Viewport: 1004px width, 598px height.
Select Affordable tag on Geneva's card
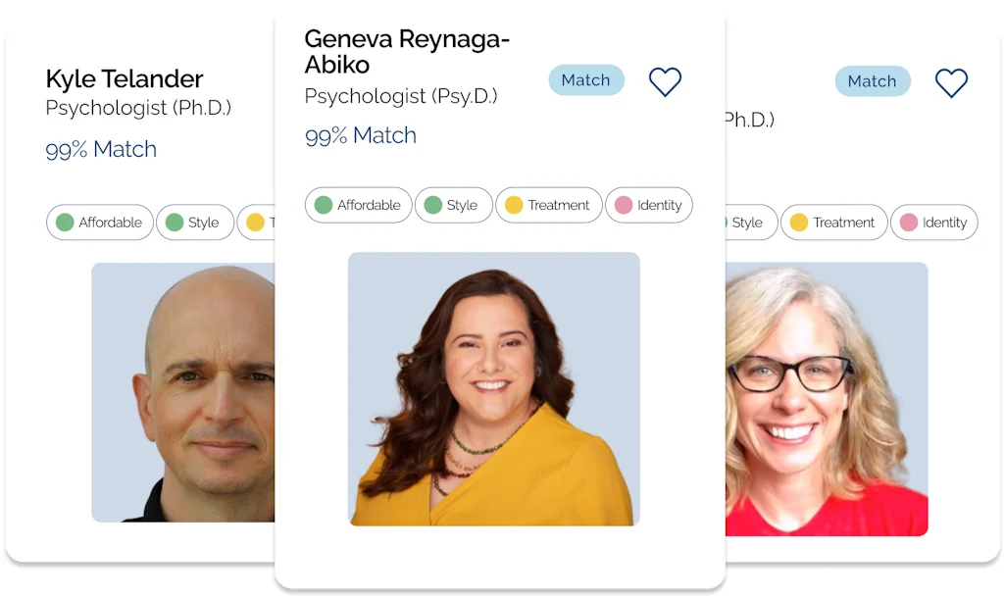point(359,205)
